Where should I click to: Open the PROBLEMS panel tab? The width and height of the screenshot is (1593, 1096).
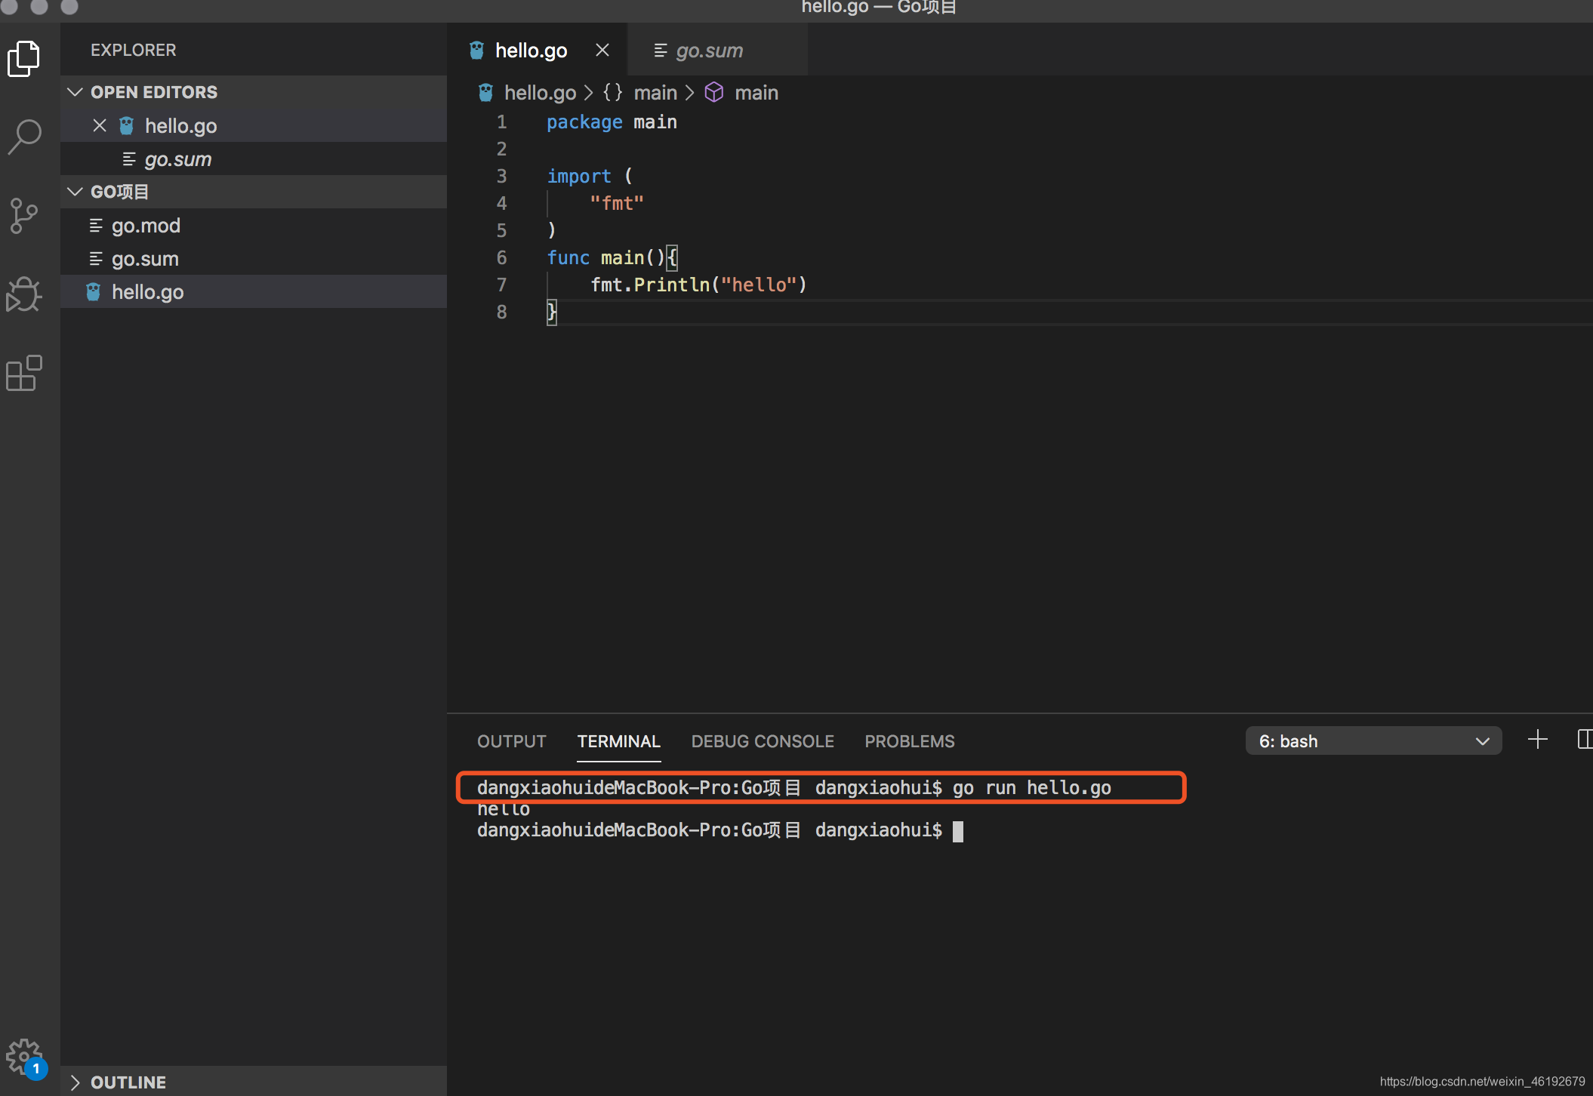pos(909,741)
